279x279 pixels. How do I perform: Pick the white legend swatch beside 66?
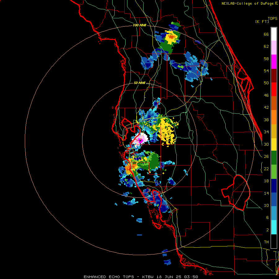pos(274,34)
